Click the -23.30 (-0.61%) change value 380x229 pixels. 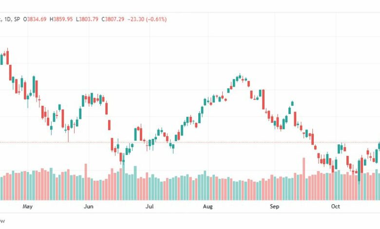tap(147, 19)
